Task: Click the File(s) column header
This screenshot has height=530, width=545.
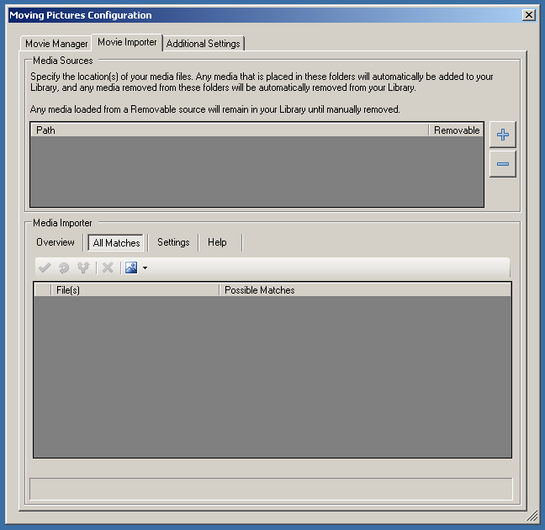Action: (135, 290)
